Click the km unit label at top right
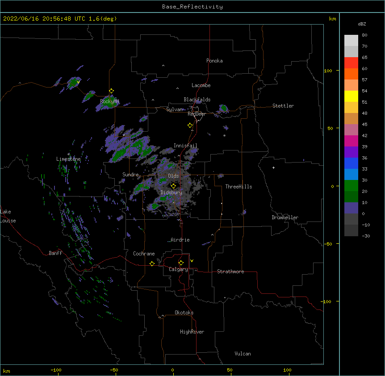This screenshot has width=385, height=376. [332, 19]
